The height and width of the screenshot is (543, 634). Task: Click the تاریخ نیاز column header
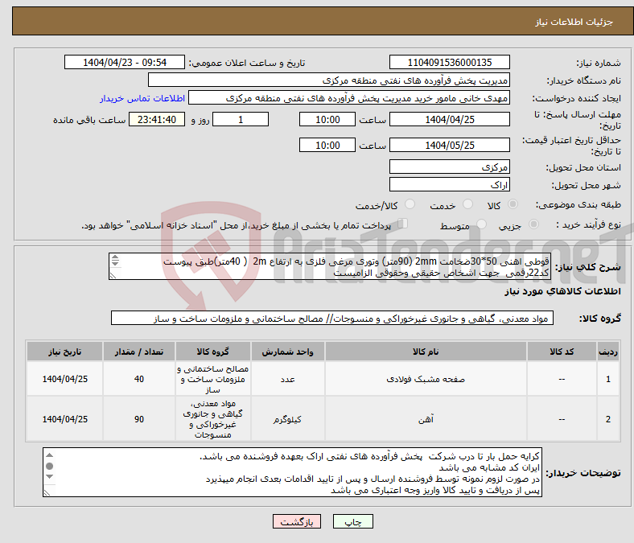[x=64, y=352]
